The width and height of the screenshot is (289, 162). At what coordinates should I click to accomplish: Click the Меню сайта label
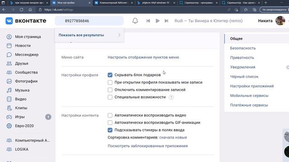(72, 57)
